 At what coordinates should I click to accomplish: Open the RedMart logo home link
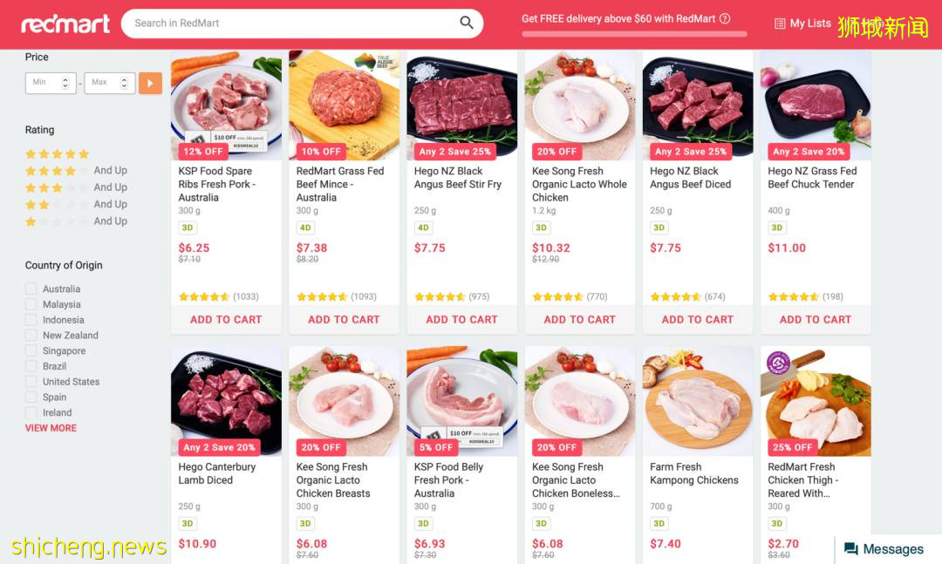click(x=65, y=24)
